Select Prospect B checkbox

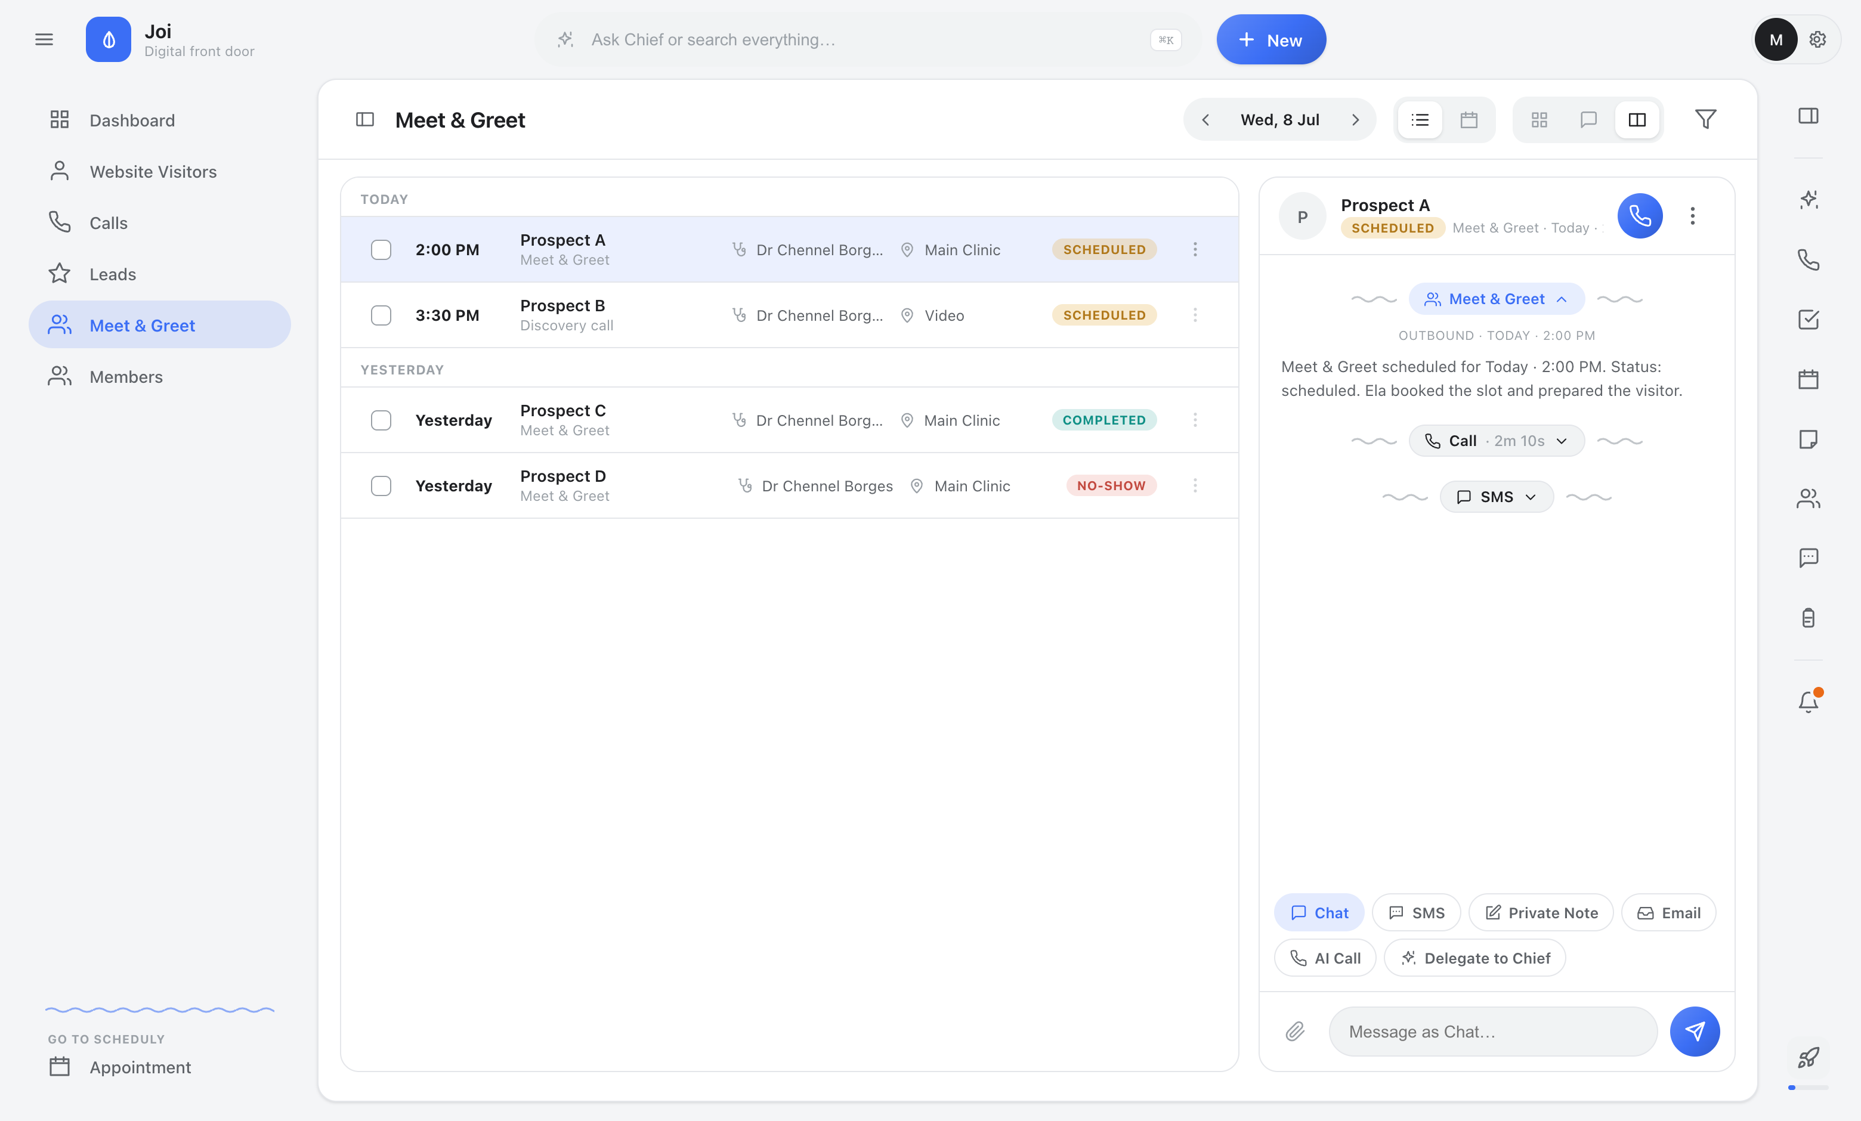click(381, 315)
